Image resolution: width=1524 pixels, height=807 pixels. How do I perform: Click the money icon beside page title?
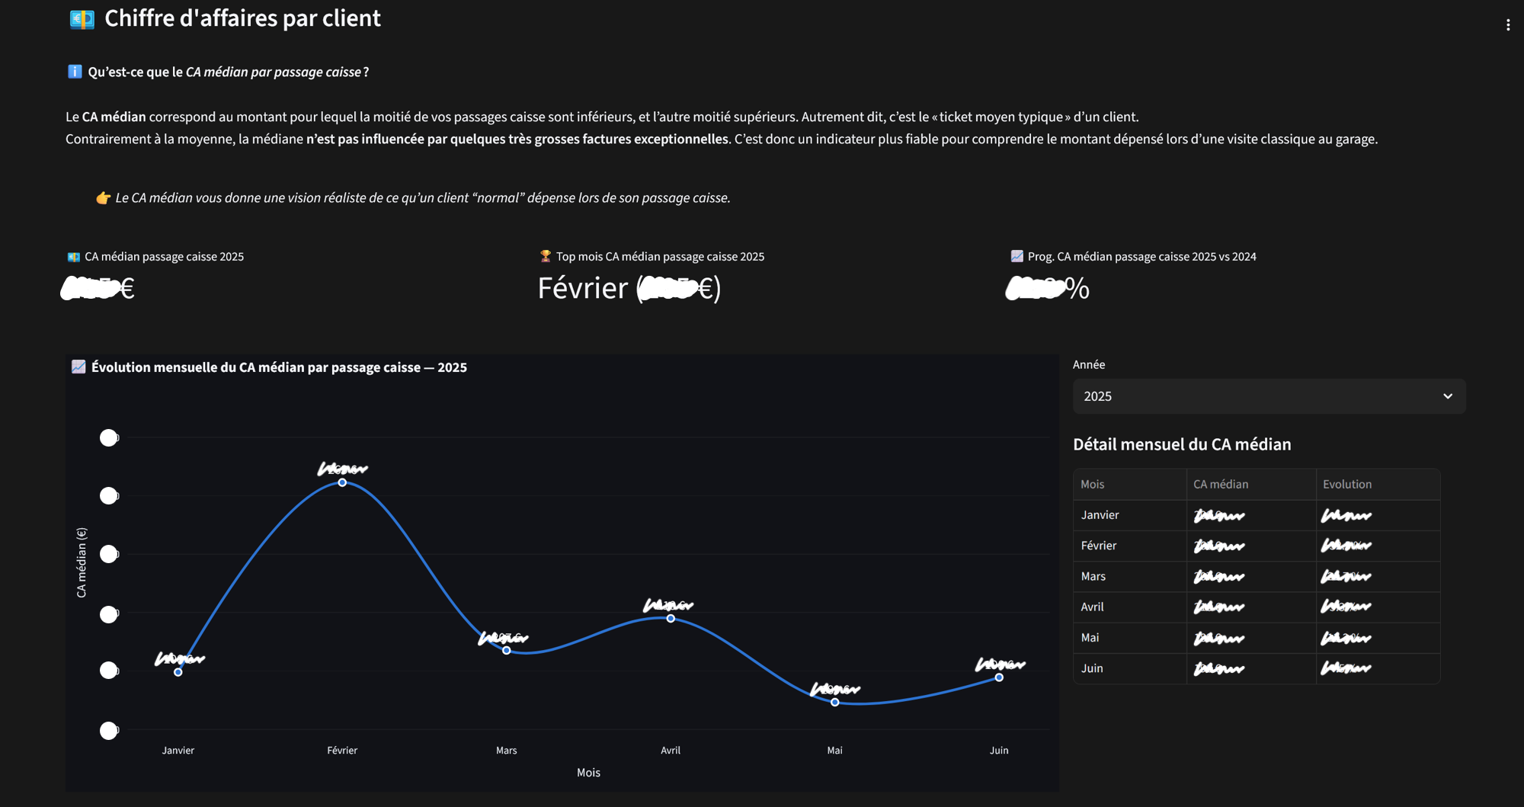[82, 19]
